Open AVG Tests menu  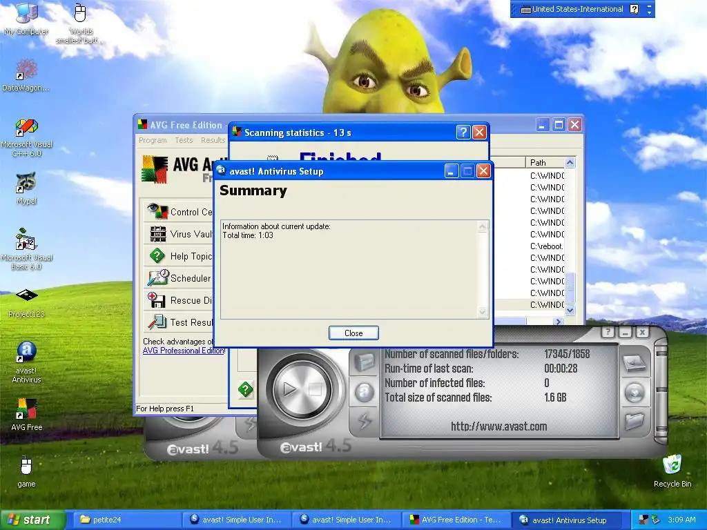coord(184,140)
